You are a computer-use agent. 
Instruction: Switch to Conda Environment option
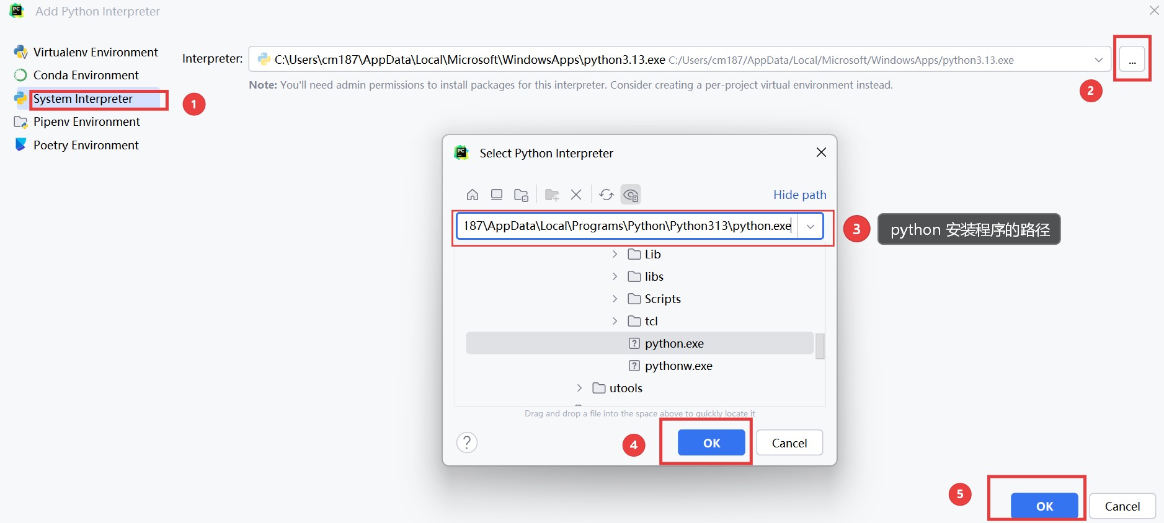86,75
